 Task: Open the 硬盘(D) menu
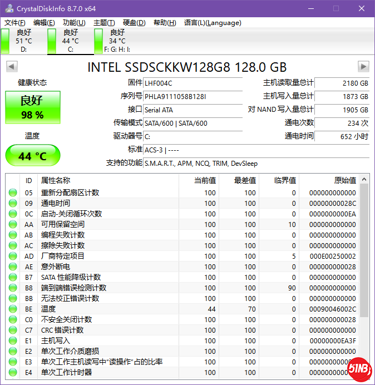(x=134, y=23)
